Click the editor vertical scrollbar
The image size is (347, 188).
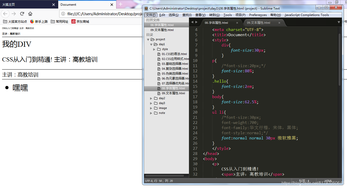click(x=340, y=59)
